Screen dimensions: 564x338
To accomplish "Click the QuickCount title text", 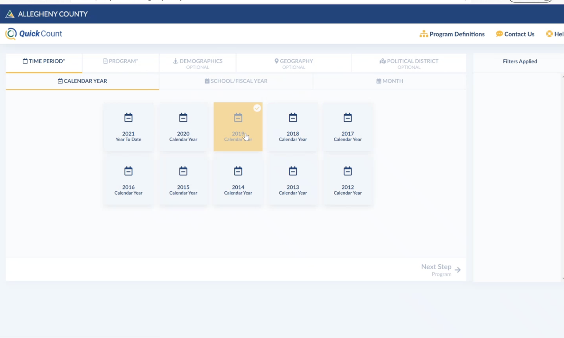I will (x=41, y=34).
